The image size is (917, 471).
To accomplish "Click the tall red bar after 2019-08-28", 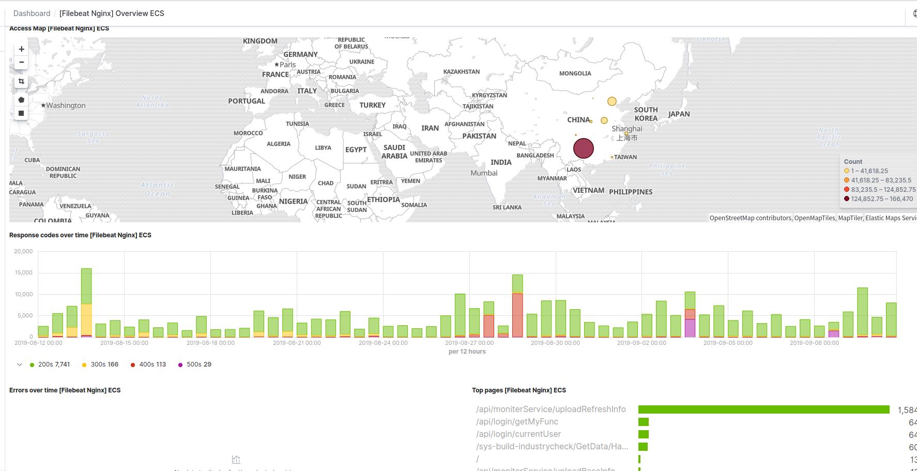I will pyautogui.click(x=517, y=315).
